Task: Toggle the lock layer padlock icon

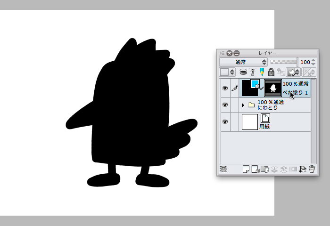Action: [271, 72]
